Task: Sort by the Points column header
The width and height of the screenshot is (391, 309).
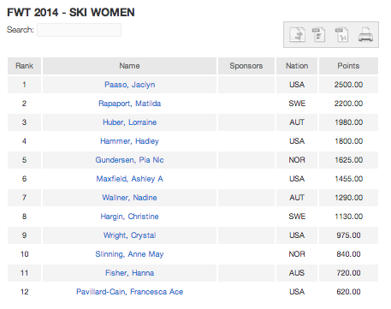Action: point(348,66)
